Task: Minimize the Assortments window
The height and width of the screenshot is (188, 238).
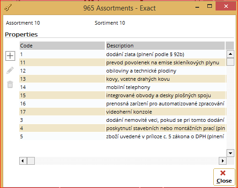Action: click(197, 7)
